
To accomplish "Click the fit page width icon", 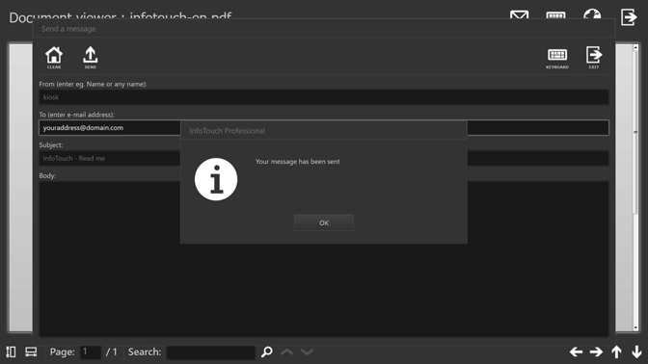I will tap(31, 352).
